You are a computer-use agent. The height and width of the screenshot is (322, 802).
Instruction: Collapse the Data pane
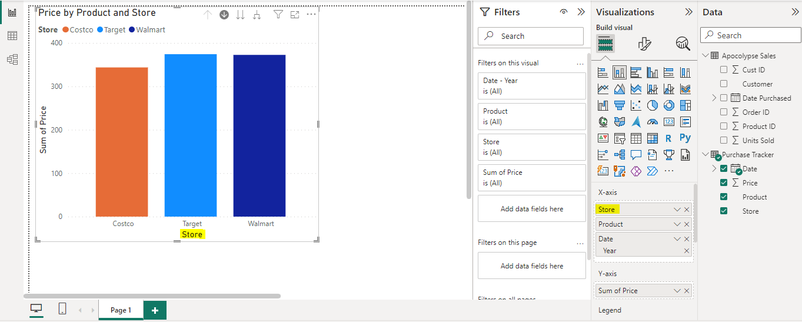point(796,12)
